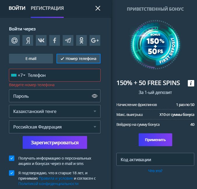This screenshot has height=189, width=197.
Task: Open the +7 country code dropdown
Action: tap(18, 75)
